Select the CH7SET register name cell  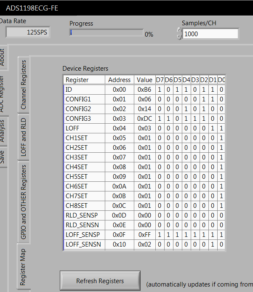(x=84, y=196)
